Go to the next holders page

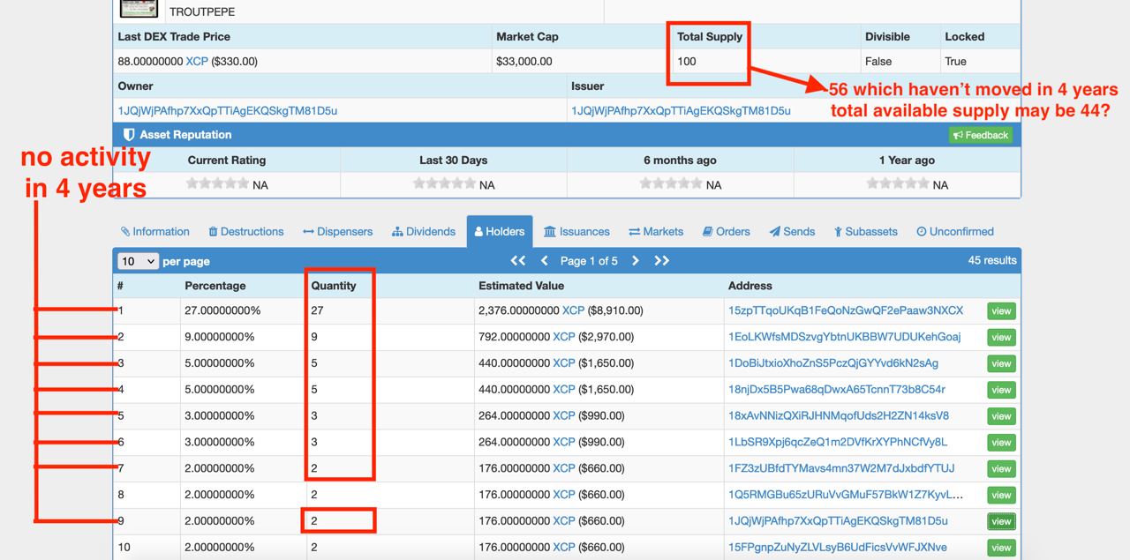coord(635,261)
